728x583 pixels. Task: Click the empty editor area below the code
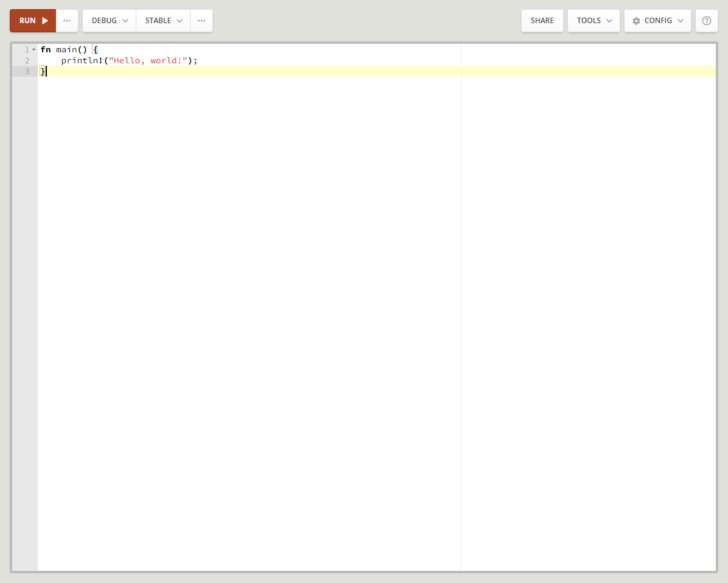click(x=243, y=304)
